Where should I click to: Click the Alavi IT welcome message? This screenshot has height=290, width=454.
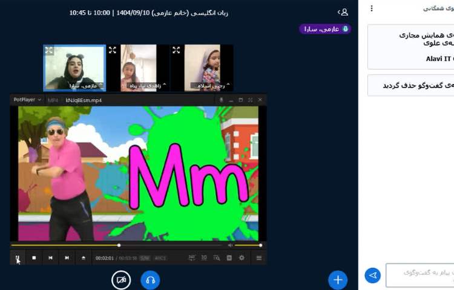click(411, 47)
